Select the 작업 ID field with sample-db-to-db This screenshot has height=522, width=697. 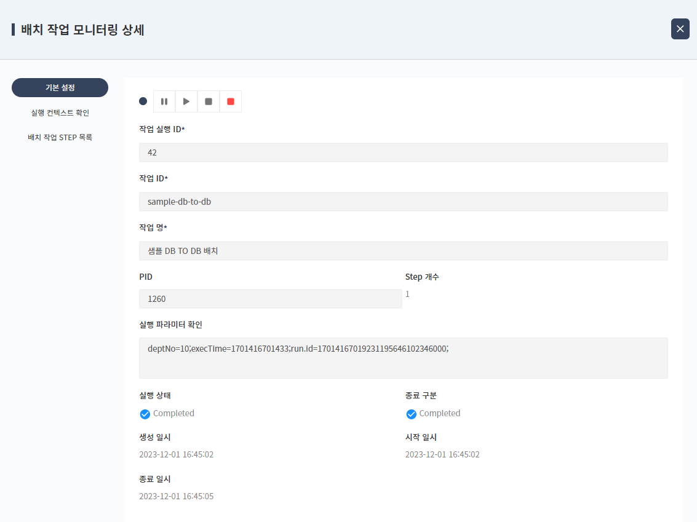[403, 201]
